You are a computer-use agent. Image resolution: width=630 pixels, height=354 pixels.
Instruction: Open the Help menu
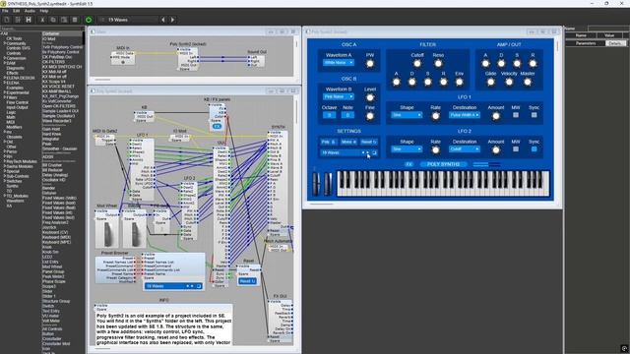44,11
